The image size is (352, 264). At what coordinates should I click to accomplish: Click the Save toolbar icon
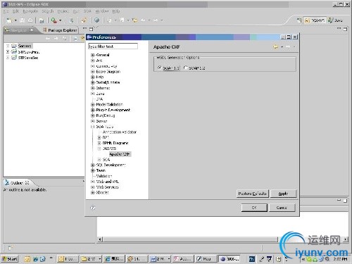(x=22, y=20)
